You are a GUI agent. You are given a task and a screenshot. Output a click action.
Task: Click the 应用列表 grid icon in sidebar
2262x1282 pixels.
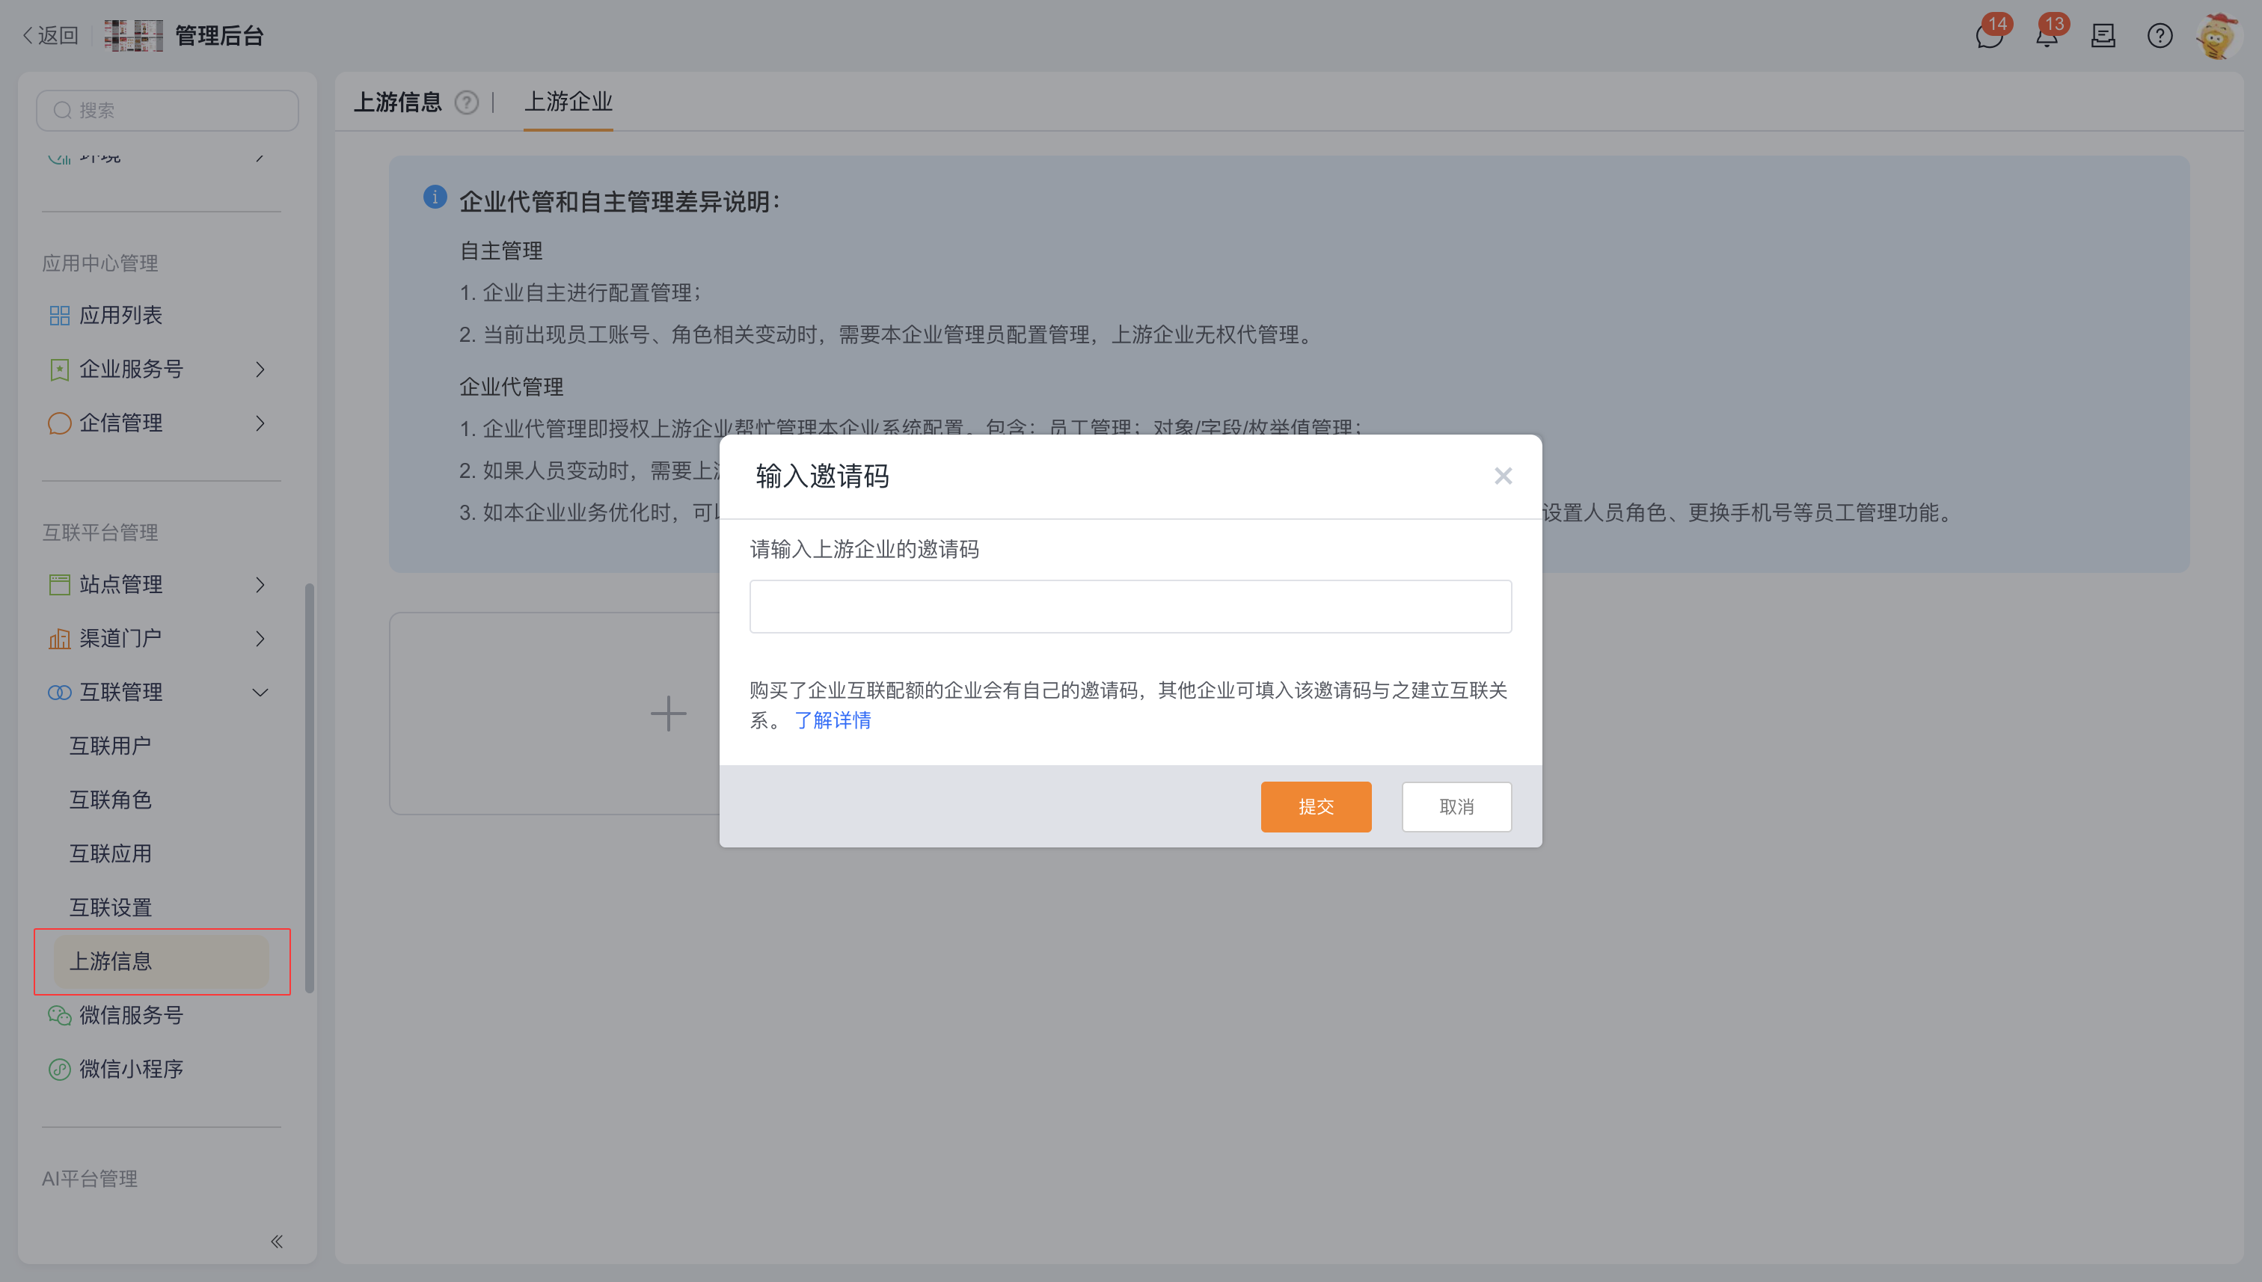(x=59, y=315)
